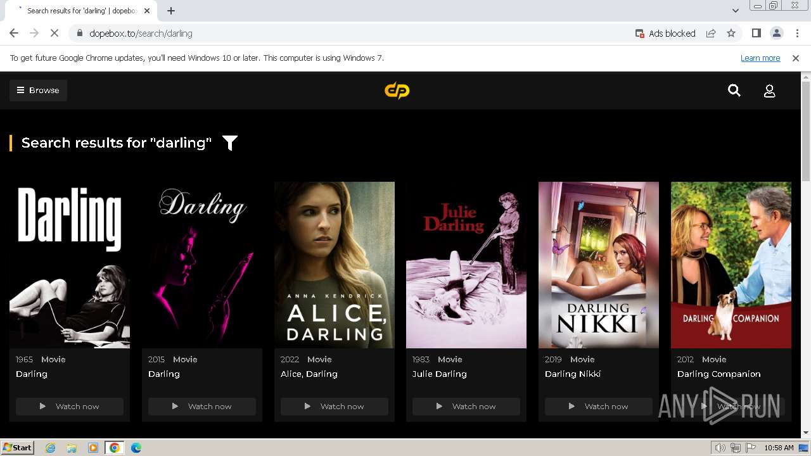Click the Alice, Darling title link
811x456 pixels.
pos(309,374)
